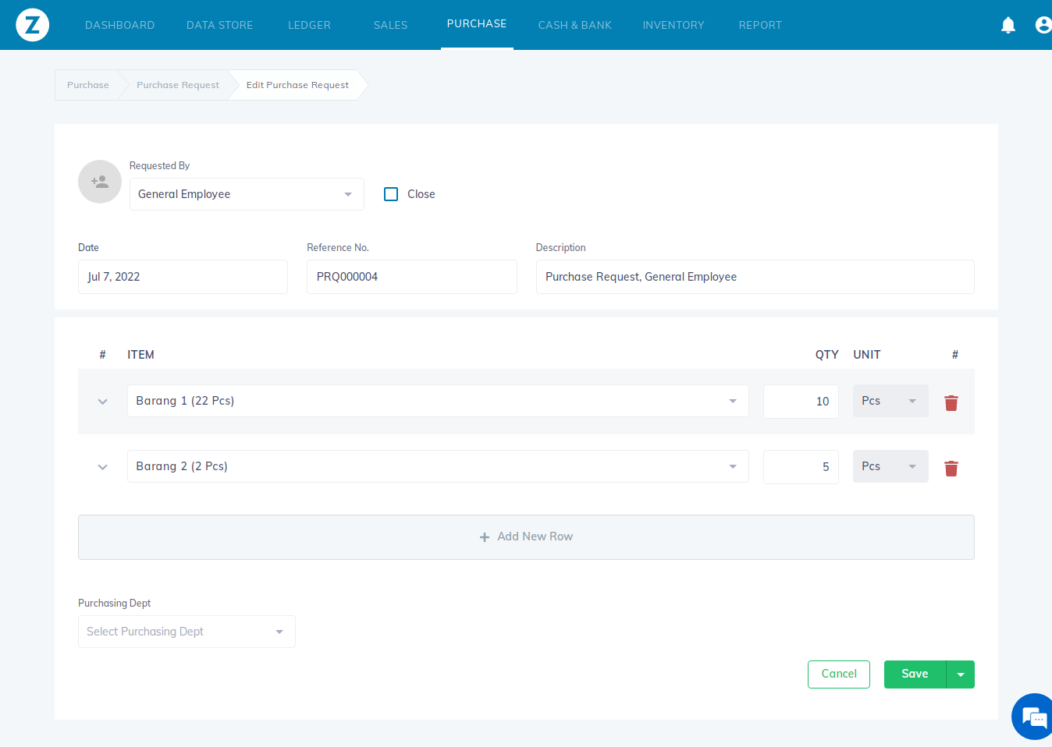
Task: Open the Requested By dropdown
Action: point(247,194)
